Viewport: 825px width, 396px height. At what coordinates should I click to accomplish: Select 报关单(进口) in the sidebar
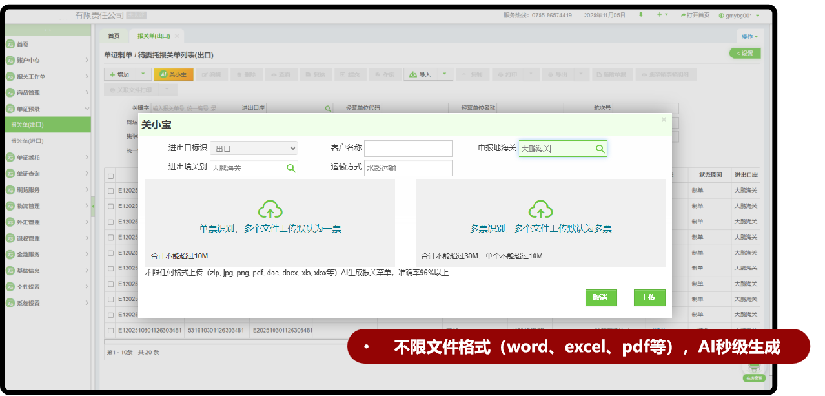27,141
